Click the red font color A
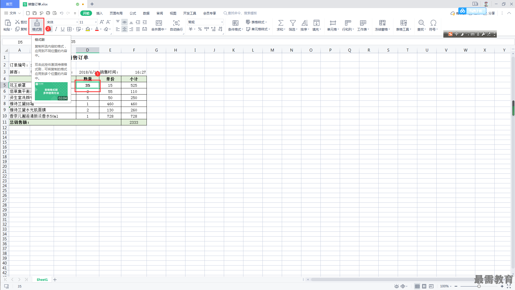The image size is (515, 290). point(97,29)
